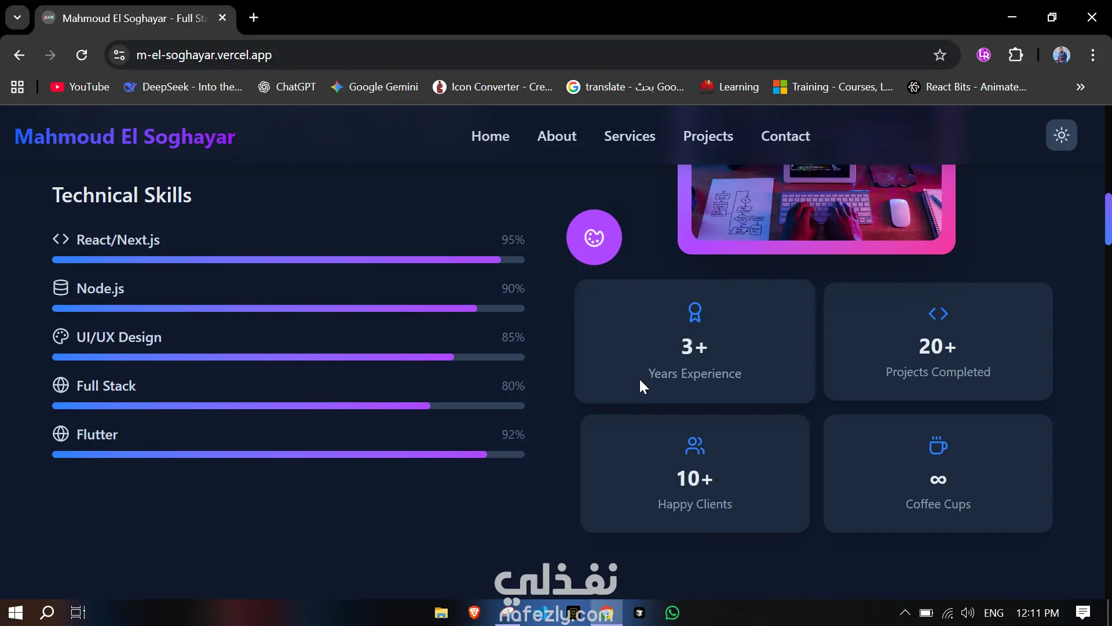Image resolution: width=1112 pixels, height=626 pixels.
Task: Show hidden system tray icons
Action: (905, 613)
